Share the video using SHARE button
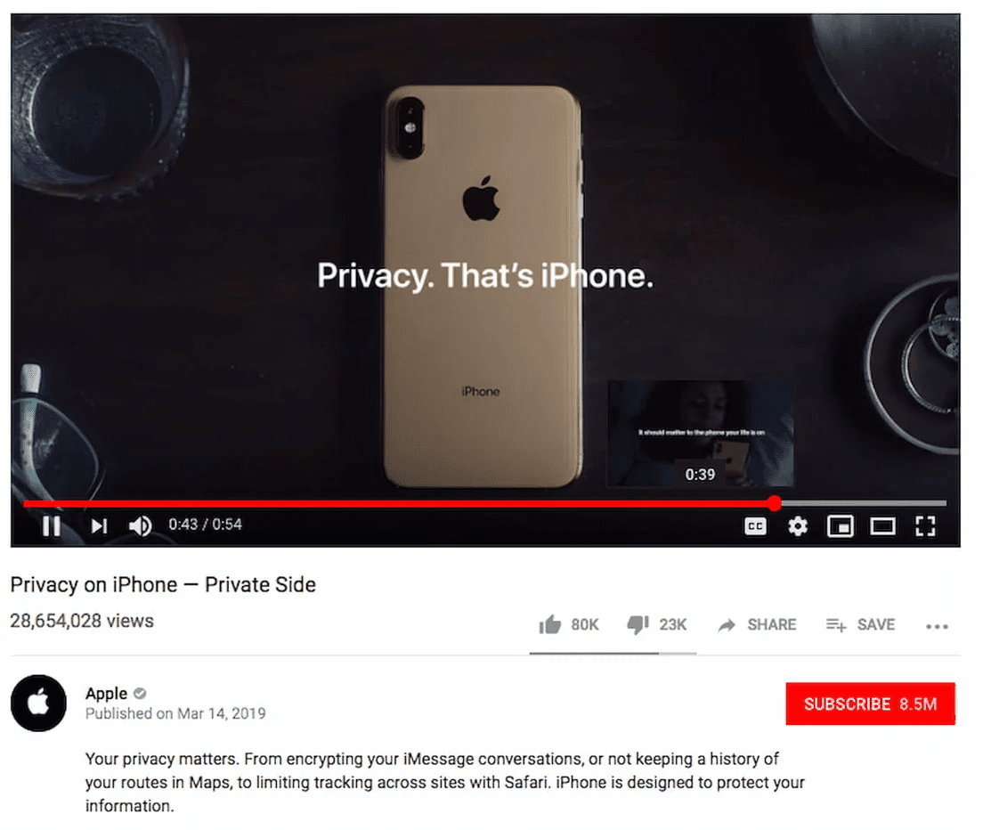Screen dimensions: 983x830 coord(758,625)
